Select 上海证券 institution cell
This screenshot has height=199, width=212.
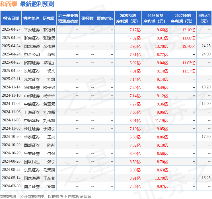32,112
